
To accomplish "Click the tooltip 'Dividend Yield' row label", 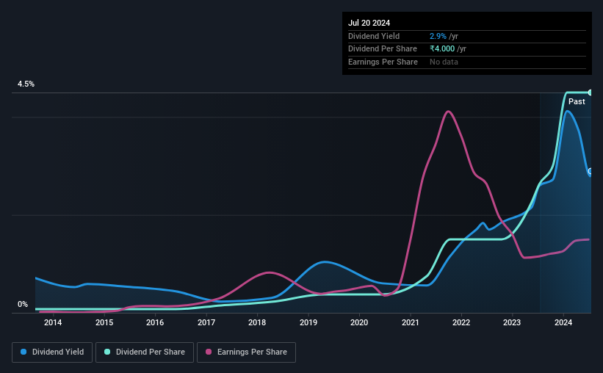I will pyautogui.click(x=374, y=36).
